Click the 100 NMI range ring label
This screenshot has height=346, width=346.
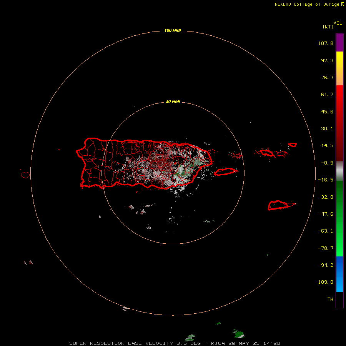[x=173, y=30]
